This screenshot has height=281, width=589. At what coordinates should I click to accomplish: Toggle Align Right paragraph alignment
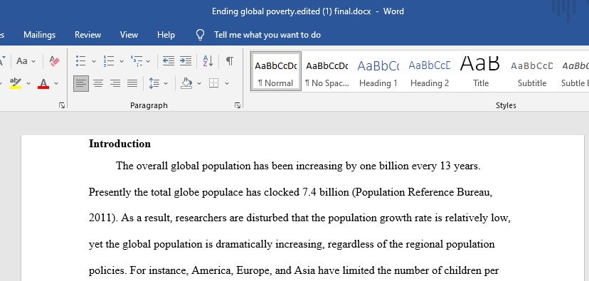tap(115, 83)
